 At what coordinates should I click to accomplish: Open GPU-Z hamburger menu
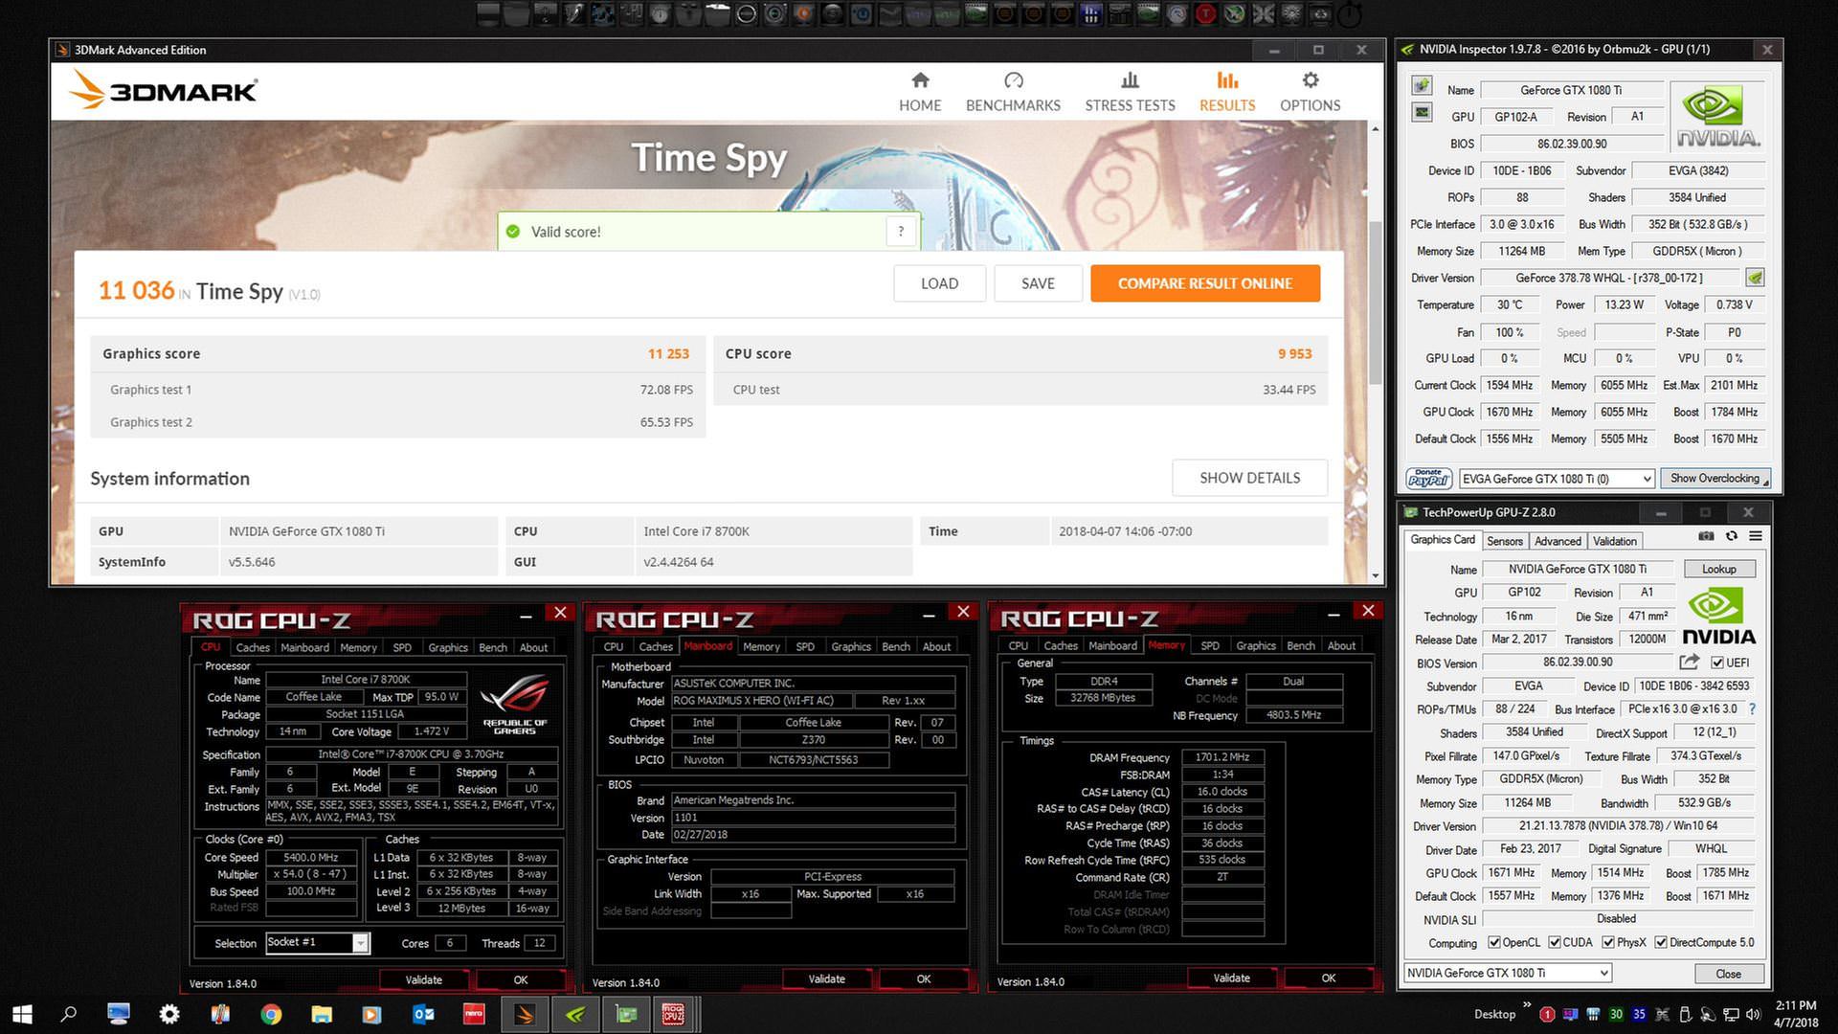(x=1756, y=536)
